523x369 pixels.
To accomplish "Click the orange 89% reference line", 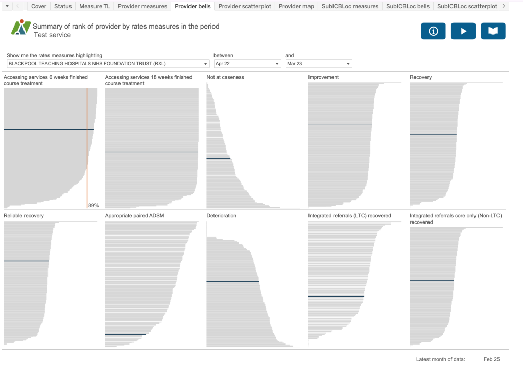I will tap(87, 148).
